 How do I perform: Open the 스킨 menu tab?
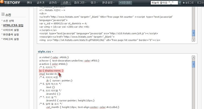(x=66, y=3)
